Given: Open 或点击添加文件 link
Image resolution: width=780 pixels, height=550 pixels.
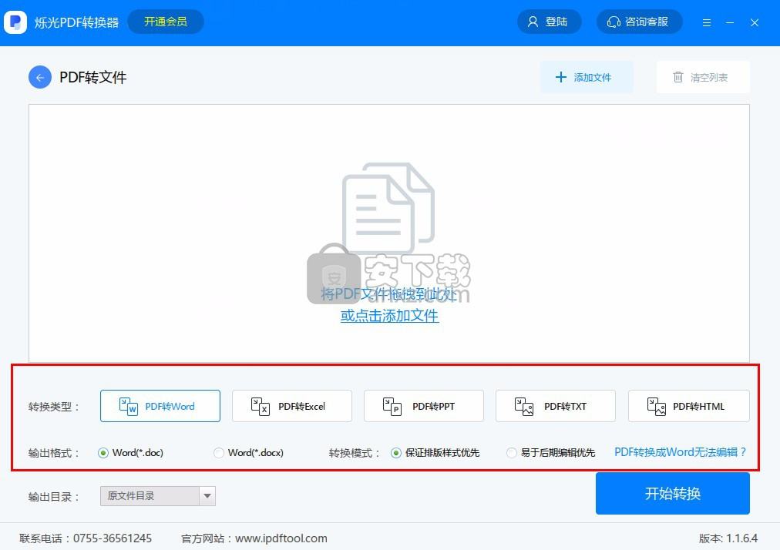Looking at the screenshot, I should [389, 316].
